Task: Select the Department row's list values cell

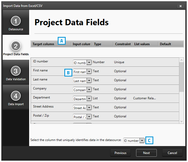Action: 144,98
